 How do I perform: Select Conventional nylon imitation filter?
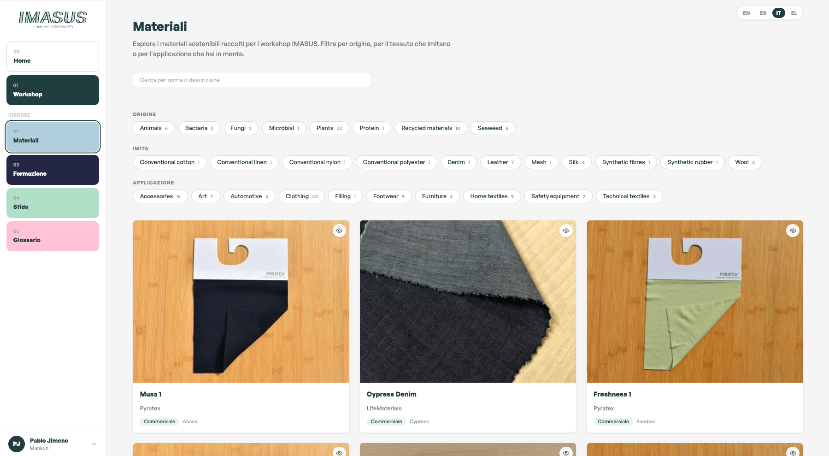coord(317,162)
